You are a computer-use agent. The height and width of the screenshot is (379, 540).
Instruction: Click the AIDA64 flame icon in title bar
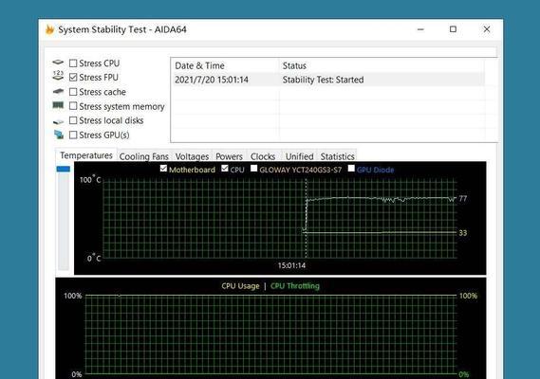[50, 29]
